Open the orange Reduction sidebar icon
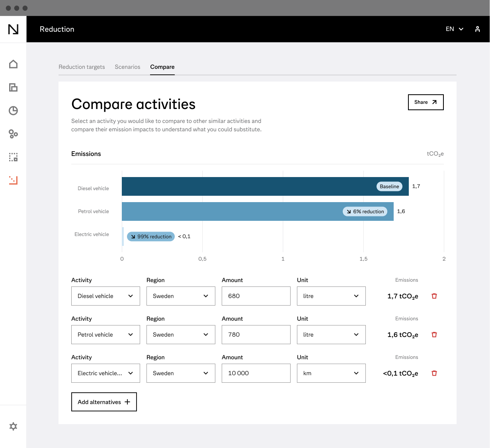Image resolution: width=490 pixels, height=448 pixels. point(13,180)
